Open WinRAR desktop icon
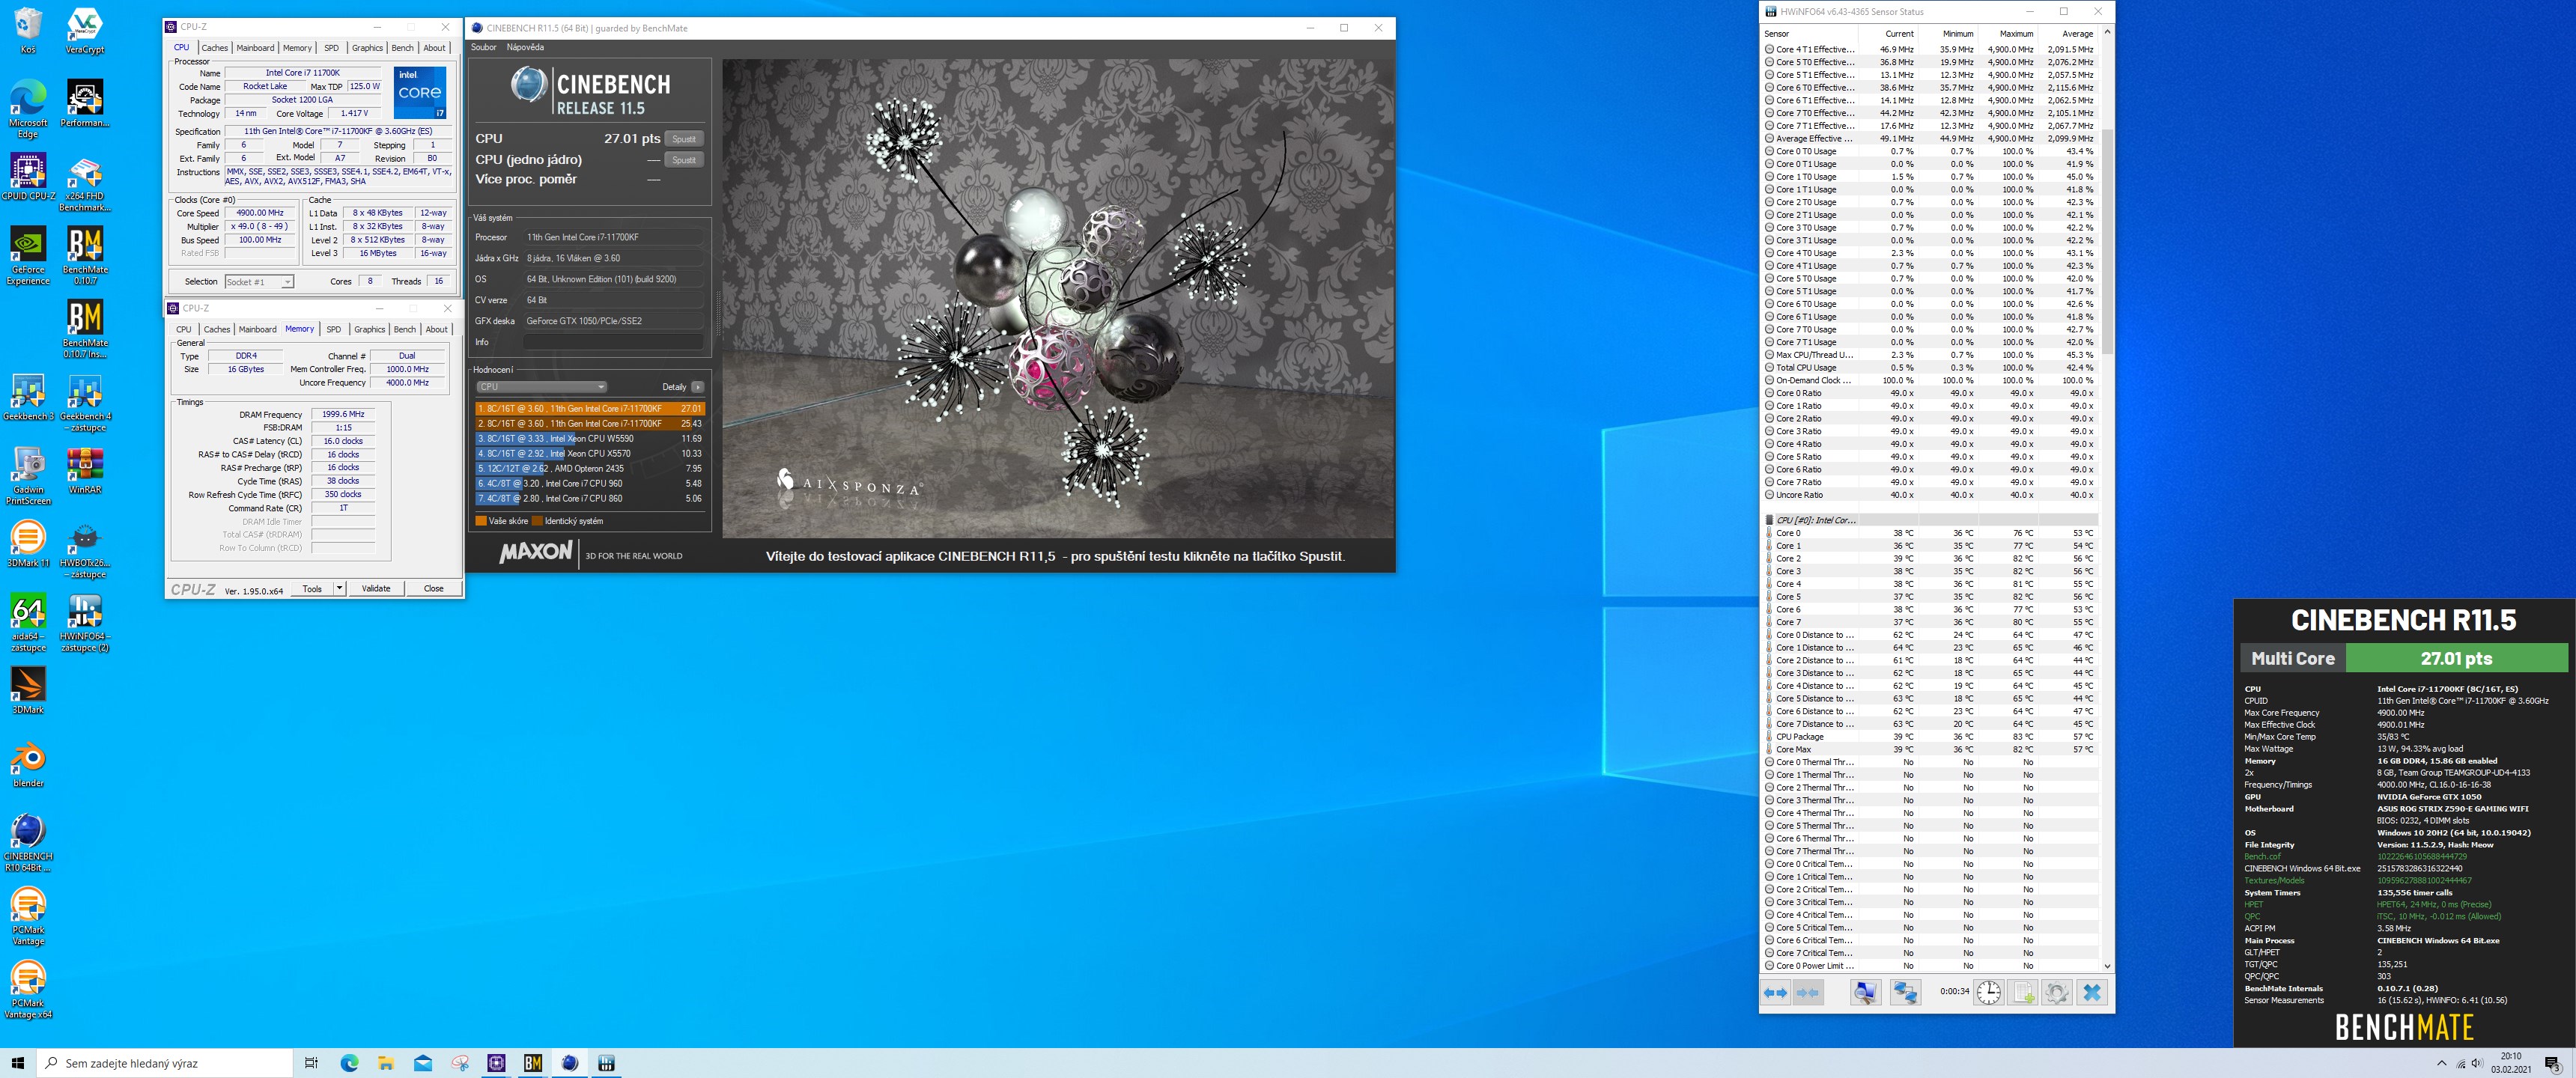The height and width of the screenshot is (1078, 2576). [x=85, y=471]
